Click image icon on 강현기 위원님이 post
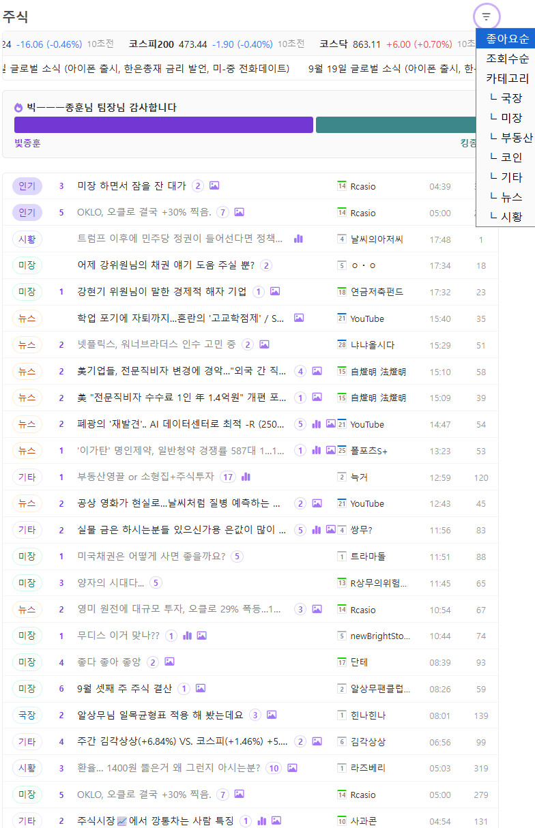 point(275,292)
